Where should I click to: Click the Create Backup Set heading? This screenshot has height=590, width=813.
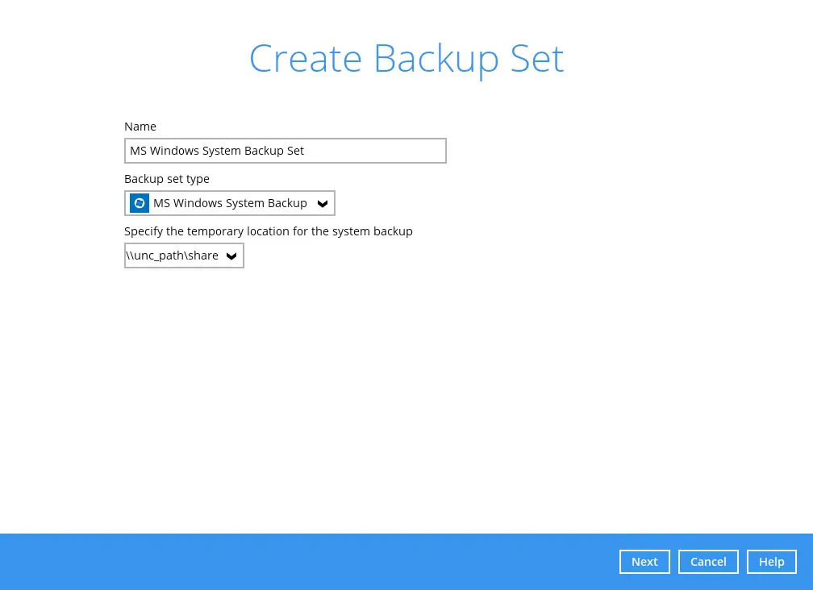pos(406,59)
